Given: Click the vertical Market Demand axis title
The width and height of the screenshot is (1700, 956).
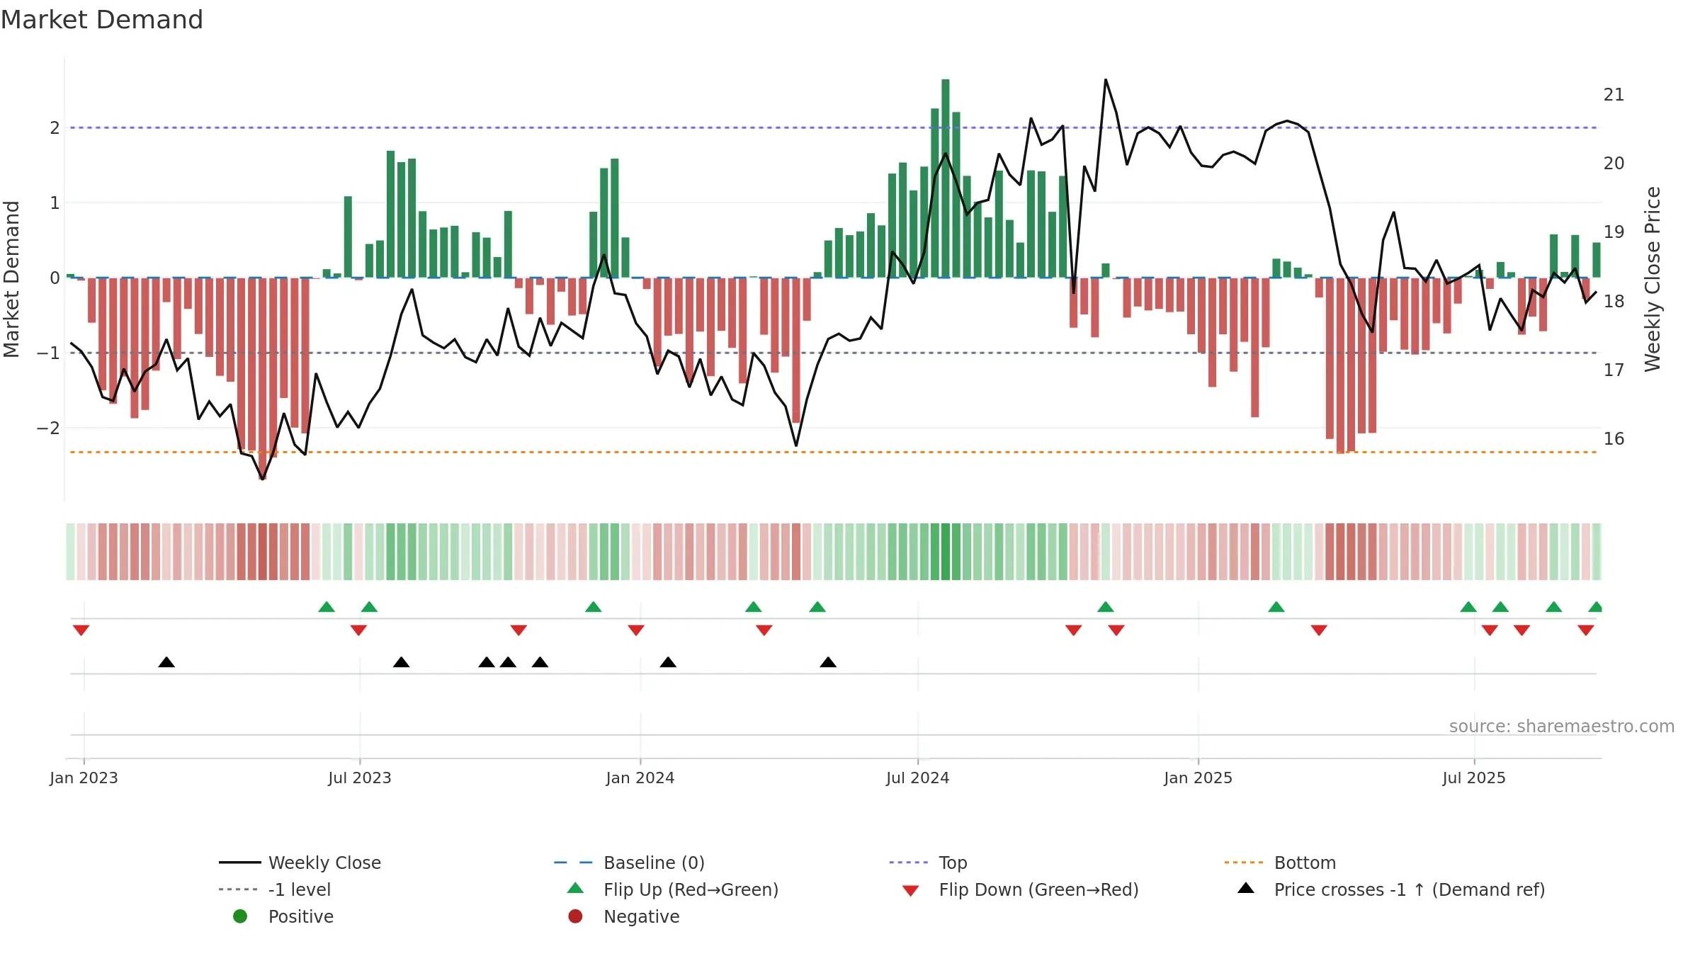Looking at the screenshot, I should 11,279.
